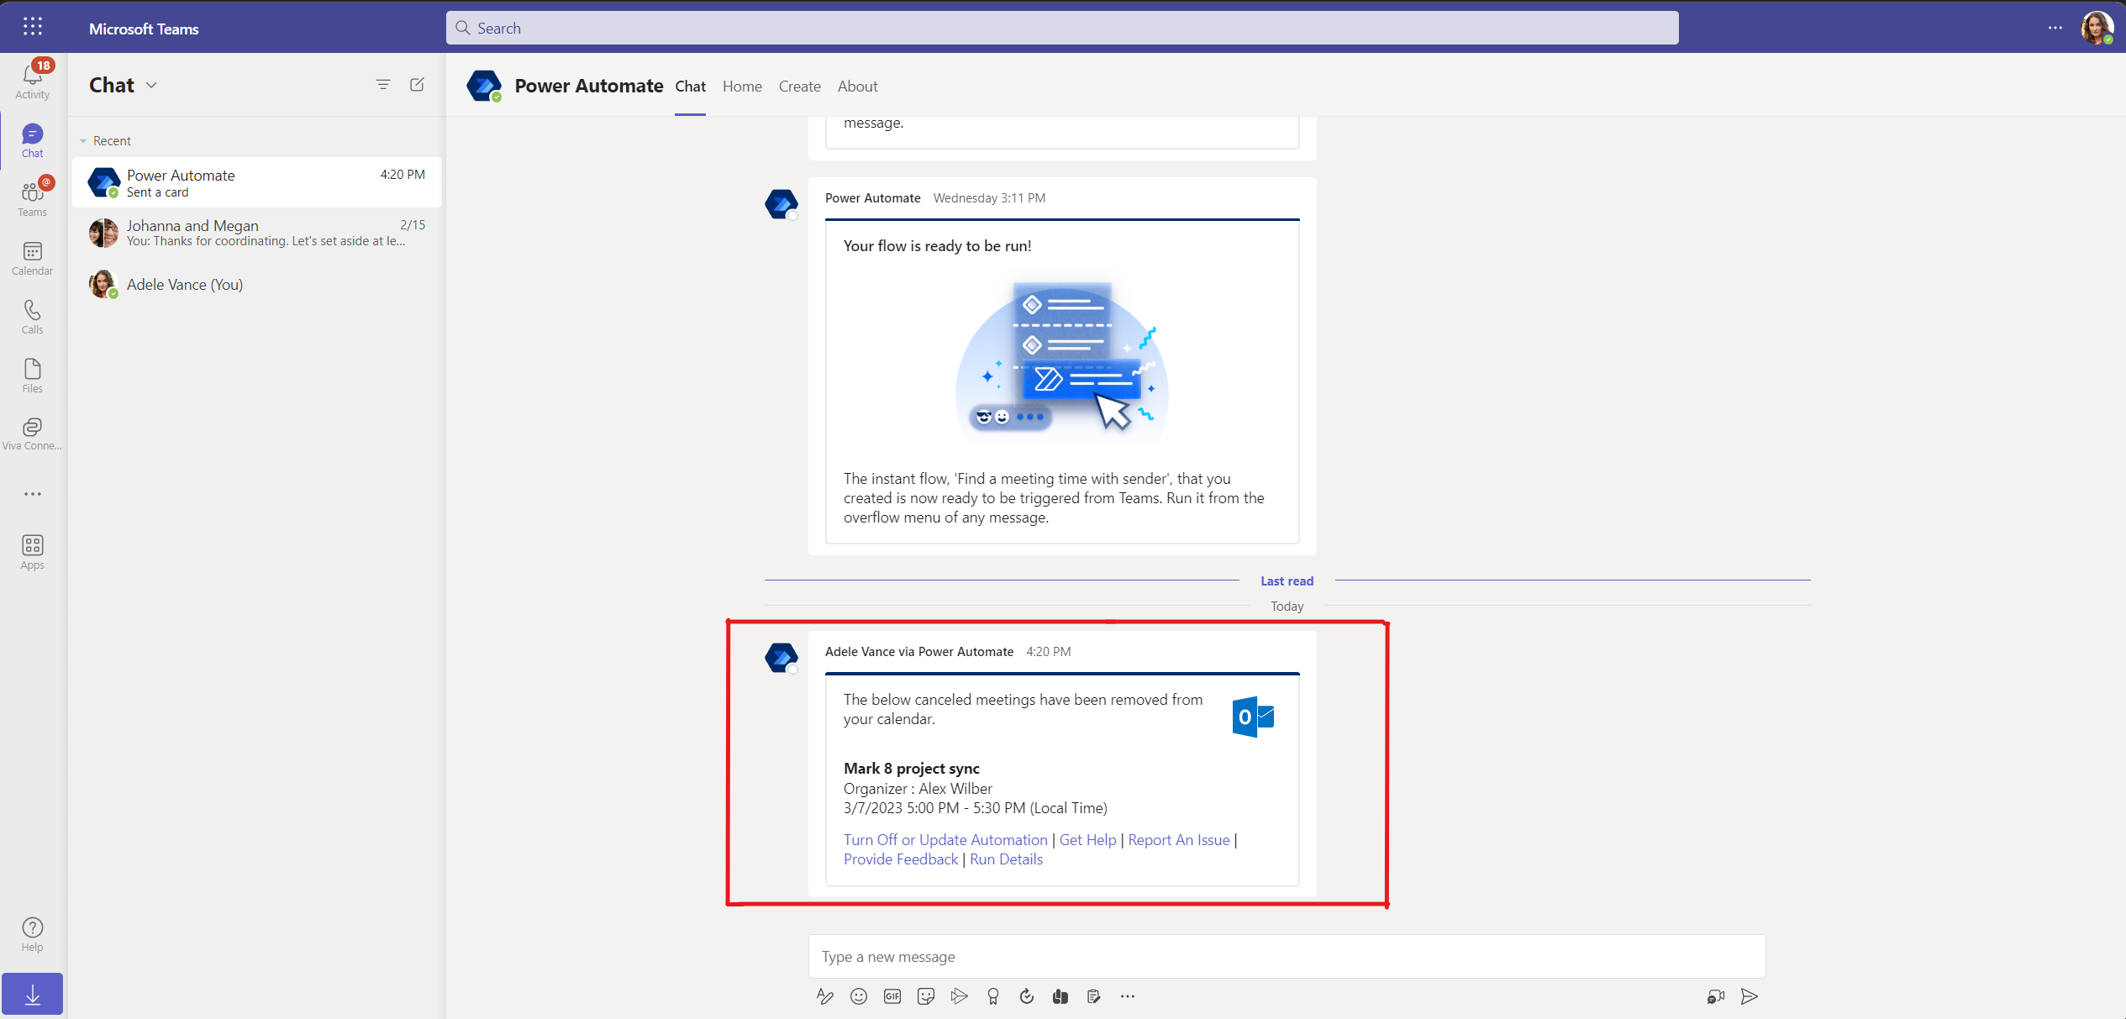Open the chat filter icon
The height and width of the screenshot is (1019, 2126).
[x=383, y=85]
